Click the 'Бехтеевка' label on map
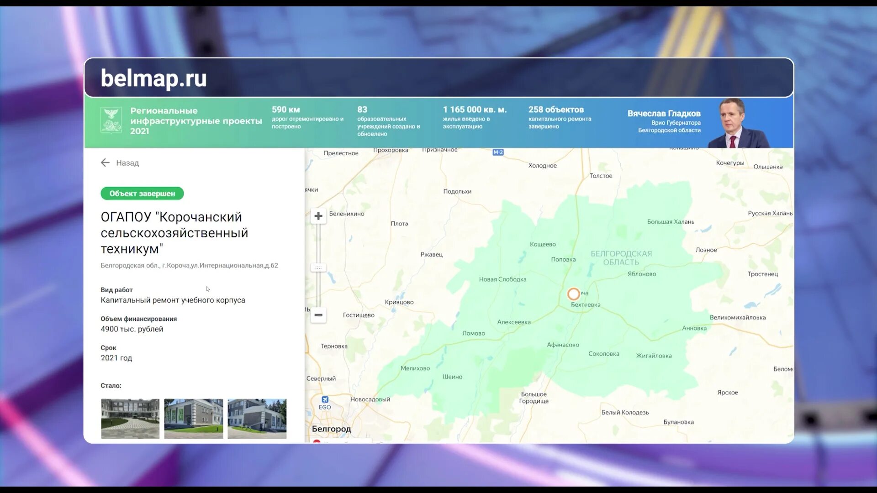 [x=586, y=305]
